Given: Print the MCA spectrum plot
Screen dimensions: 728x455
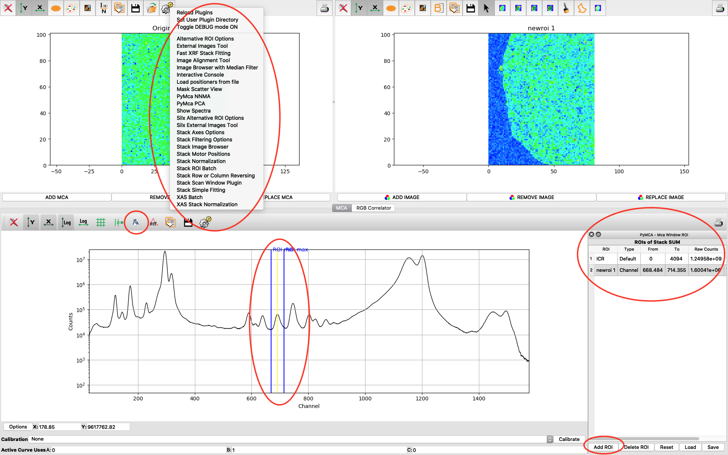Looking at the screenshot, I should tap(719, 222).
